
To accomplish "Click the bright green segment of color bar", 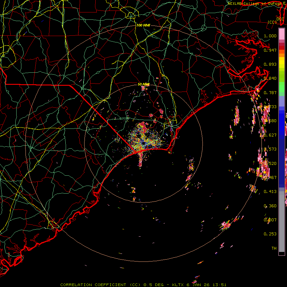I will (282, 87).
